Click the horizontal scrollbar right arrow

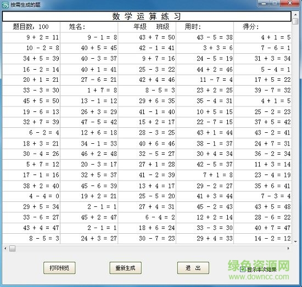click(x=288, y=248)
